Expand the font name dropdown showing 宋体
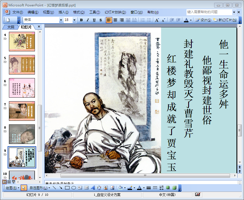Image resolution: width=244 pixels, height=200 pixels. [x=61, y=20]
